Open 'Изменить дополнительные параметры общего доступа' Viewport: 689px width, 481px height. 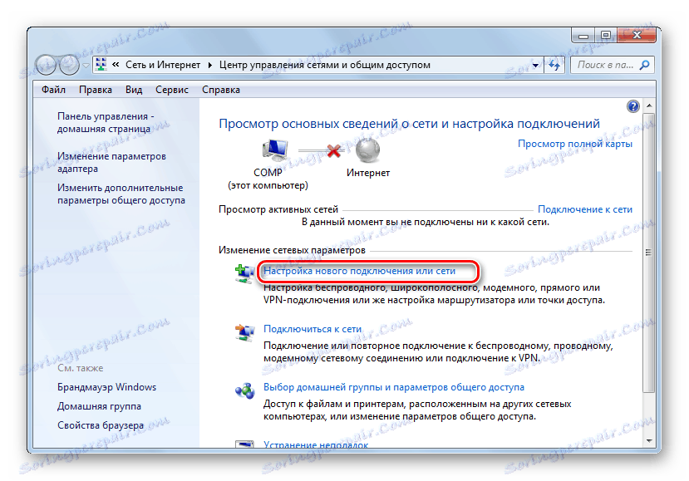tap(121, 194)
